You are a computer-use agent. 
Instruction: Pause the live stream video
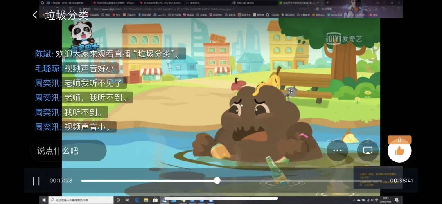[36, 181]
